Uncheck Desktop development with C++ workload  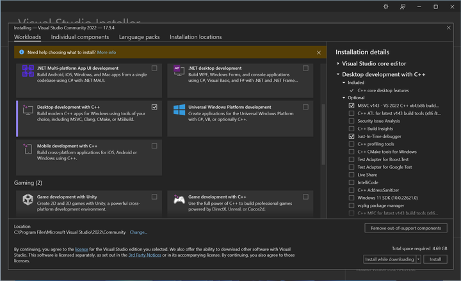[154, 107]
